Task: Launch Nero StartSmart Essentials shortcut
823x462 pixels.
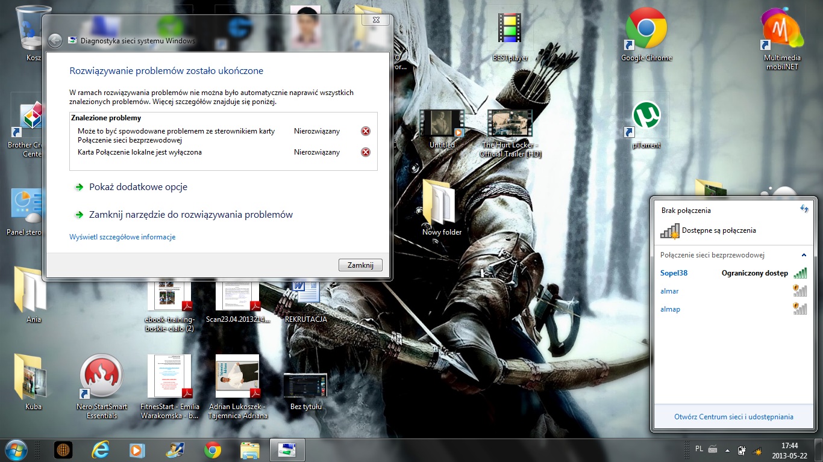Action: 101,385
